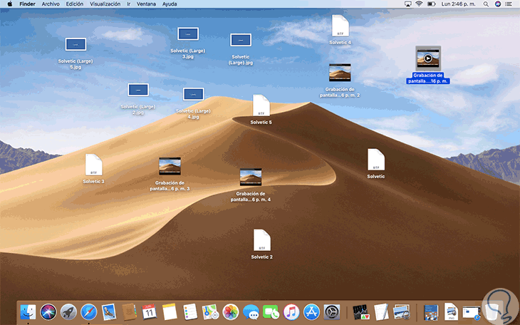
Task: Launch iTunes from the Dock
Action: click(291, 311)
